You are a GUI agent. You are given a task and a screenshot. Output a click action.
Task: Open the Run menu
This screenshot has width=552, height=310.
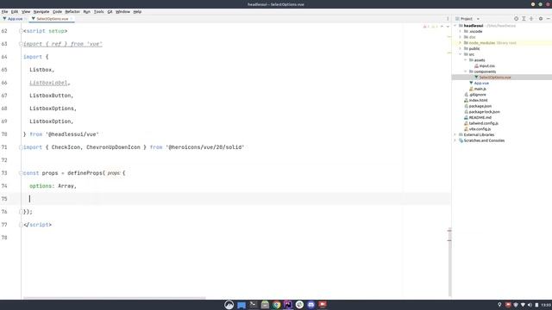pyautogui.click(x=86, y=11)
